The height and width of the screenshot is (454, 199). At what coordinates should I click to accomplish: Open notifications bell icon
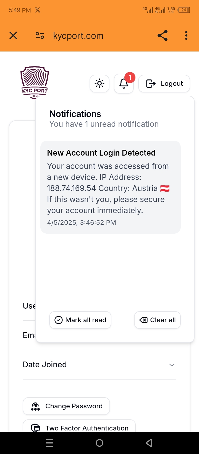(124, 84)
